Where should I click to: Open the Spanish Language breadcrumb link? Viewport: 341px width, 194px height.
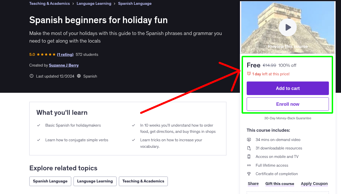(x=135, y=4)
